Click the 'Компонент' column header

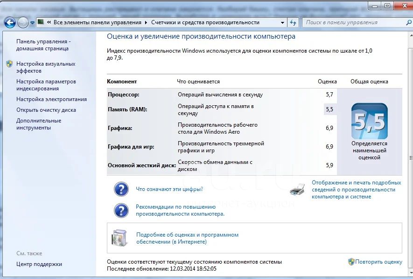point(122,82)
